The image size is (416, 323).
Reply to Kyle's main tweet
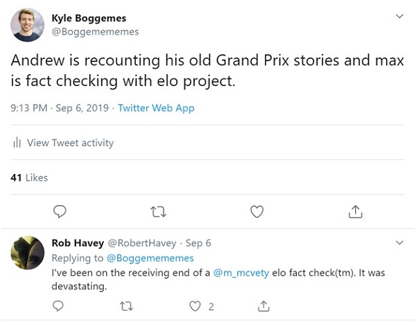coord(60,211)
